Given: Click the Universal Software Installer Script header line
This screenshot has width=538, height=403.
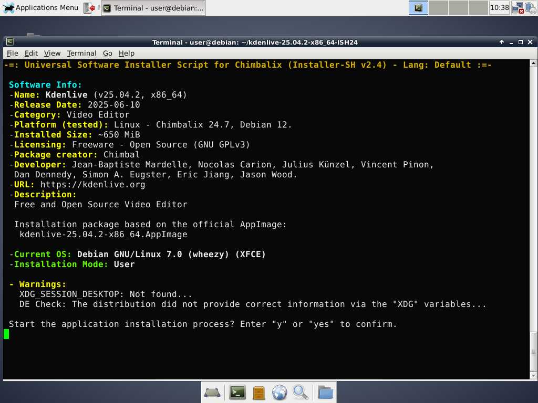Looking at the screenshot, I should click(248, 65).
